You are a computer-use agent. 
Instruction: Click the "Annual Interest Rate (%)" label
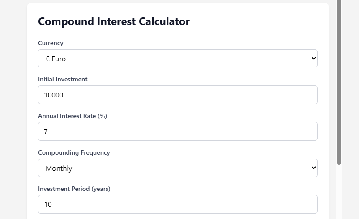click(x=73, y=116)
